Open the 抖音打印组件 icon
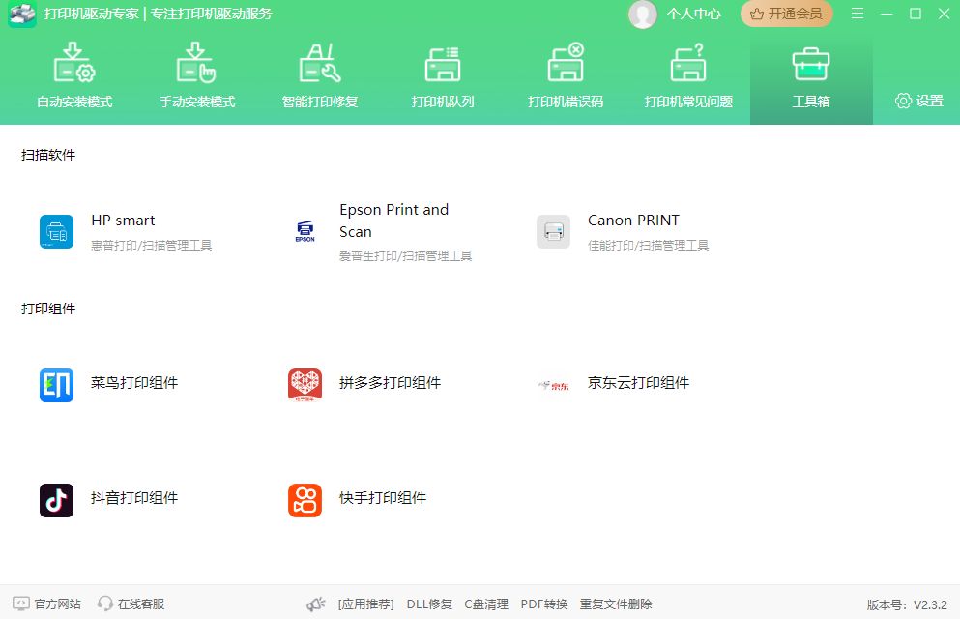The height and width of the screenshot is (619, 960). click(56, 500)
